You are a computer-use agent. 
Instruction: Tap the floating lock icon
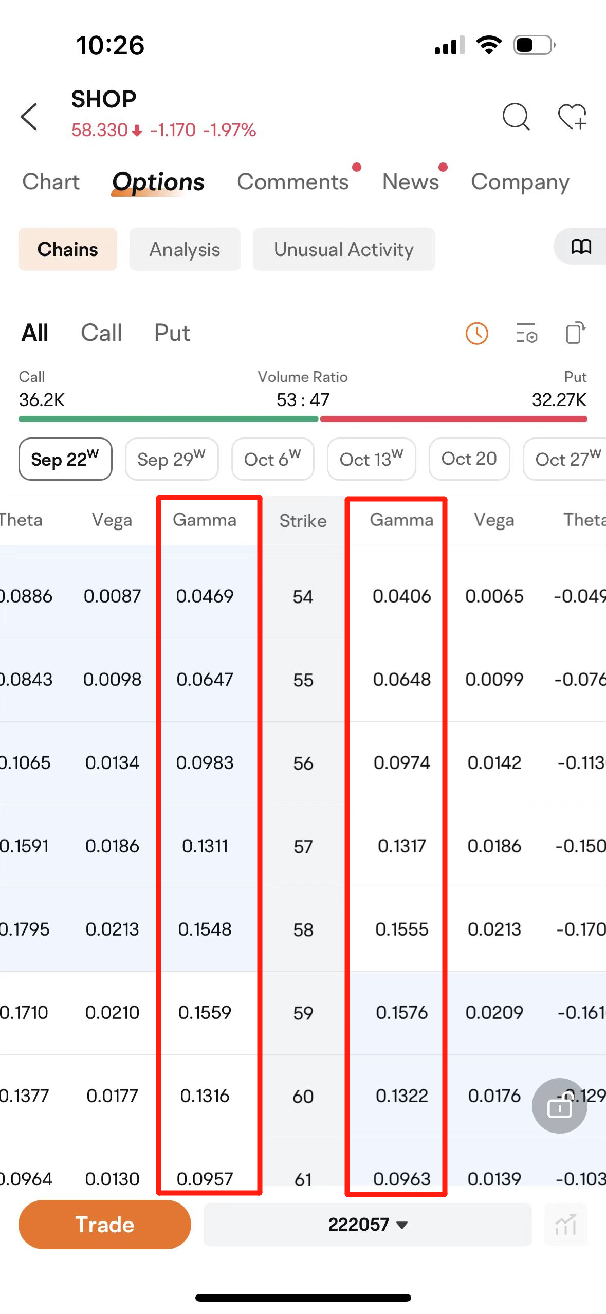559,1106
